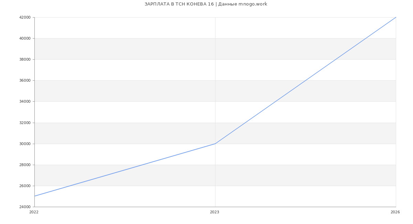The image size is (413, 224).
Task: Select the 38000 y-axis label
Action: [25, 59]
